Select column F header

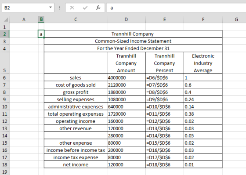coord(203,19)
